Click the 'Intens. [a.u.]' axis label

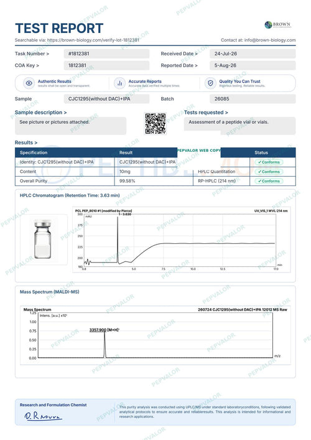(53, 316)
